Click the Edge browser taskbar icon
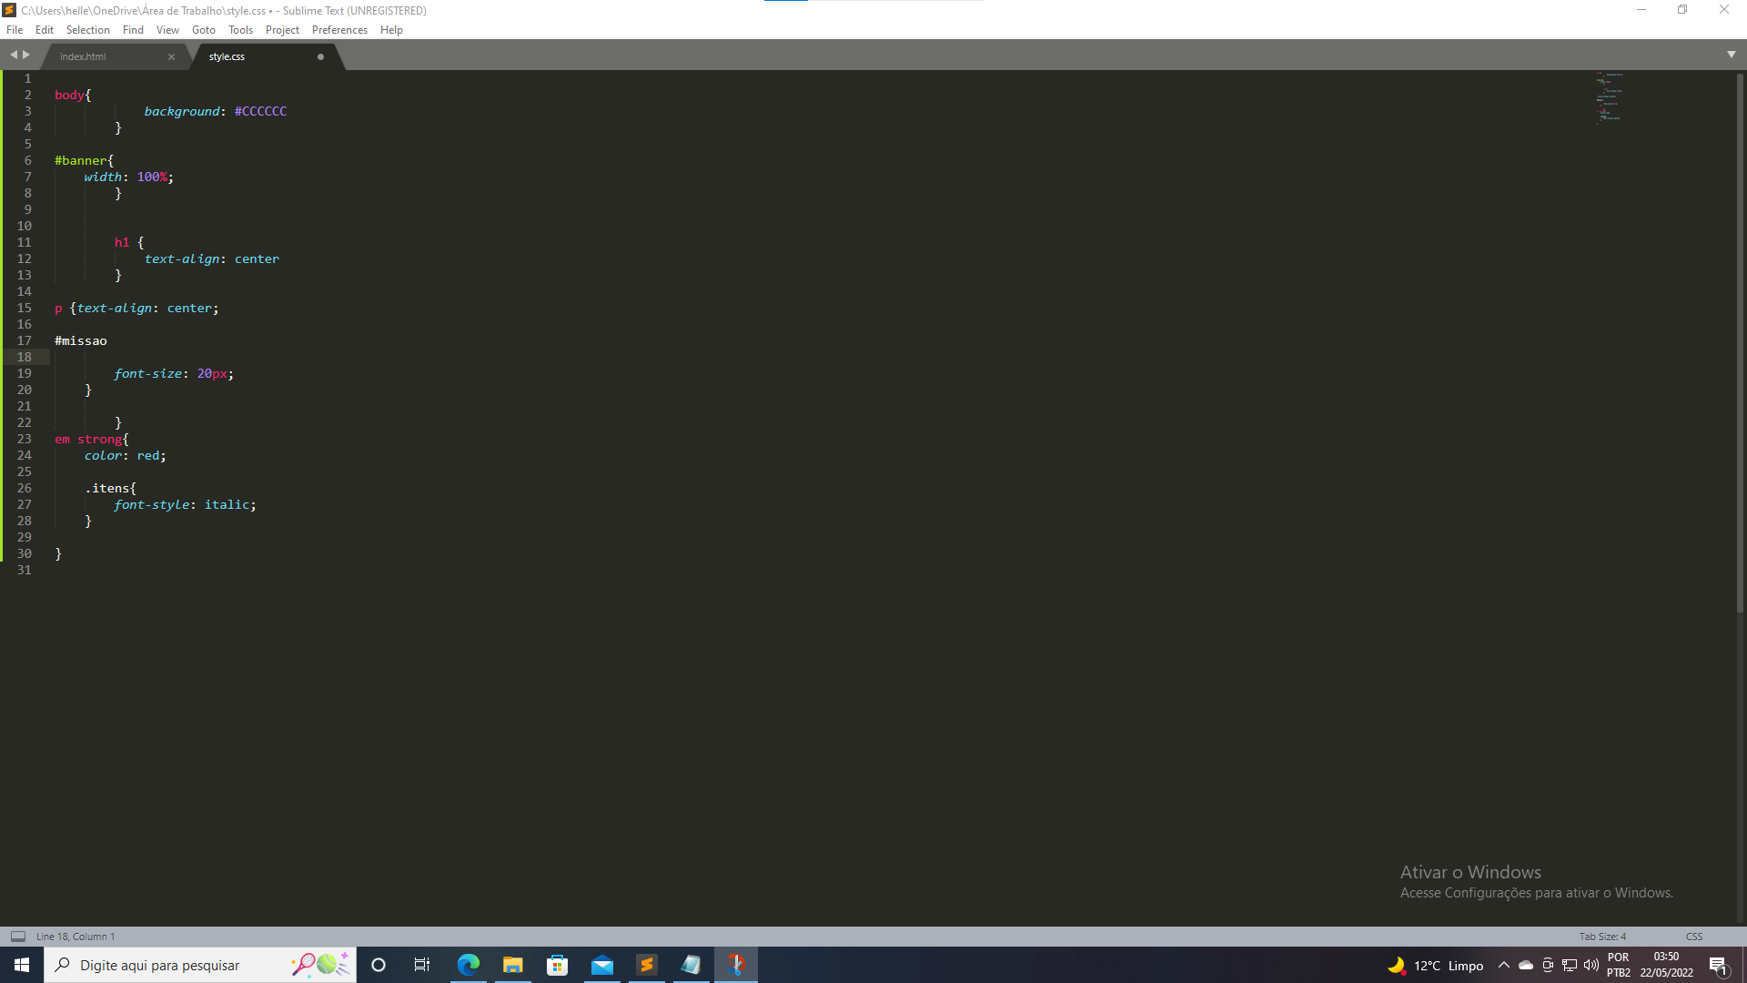 468,965
